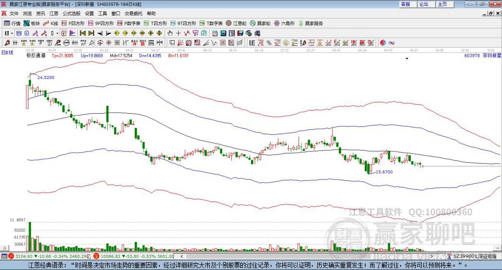The width and height of the screenshot is (502, 270).
Task: Open the 9T四方形 tool
Action: [x=183, y=24]
